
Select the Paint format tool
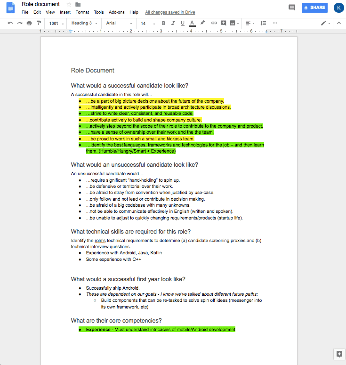[x=39, y=23]
